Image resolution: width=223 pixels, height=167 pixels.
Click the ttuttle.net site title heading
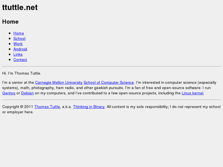pyautogui.click(x=20, y=8)
